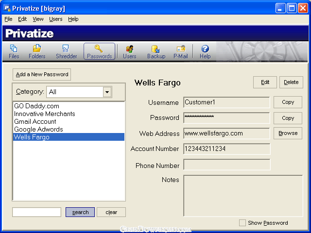Click the empty Phone Number field
The width and height of the screenshot is (311, 233).
[227, 165]
